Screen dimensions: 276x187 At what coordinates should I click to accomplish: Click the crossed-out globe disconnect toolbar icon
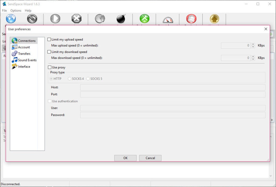tap(32, 19)
